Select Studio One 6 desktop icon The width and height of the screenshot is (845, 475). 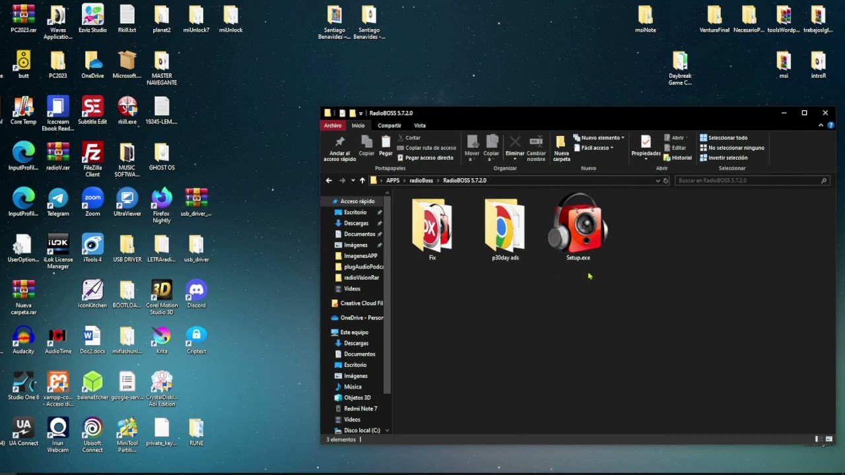pyautogui.click(x=23, y=386)
